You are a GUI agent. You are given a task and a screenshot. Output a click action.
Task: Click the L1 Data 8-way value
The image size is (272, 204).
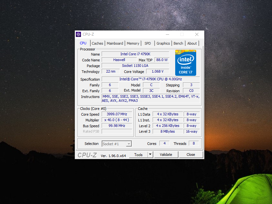[x=192, y=114]
